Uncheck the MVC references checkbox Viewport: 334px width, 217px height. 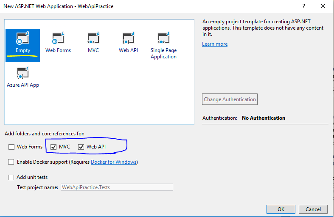click(53, 147)
